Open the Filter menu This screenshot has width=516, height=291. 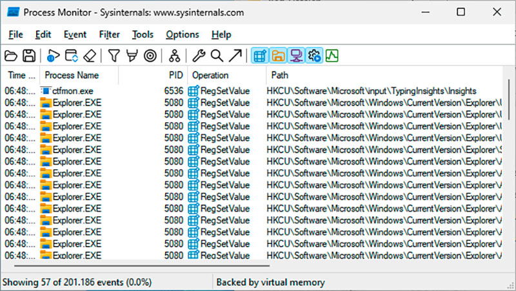(x=109, y=35)
